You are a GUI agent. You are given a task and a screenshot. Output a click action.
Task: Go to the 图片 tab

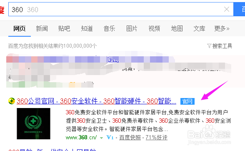[x=132, y=29]
